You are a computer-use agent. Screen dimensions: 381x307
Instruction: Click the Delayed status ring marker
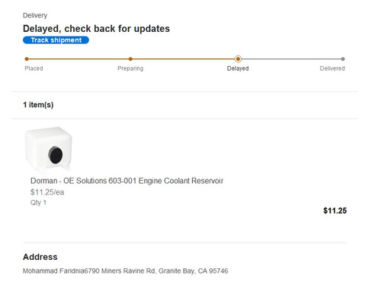point(238,59)
